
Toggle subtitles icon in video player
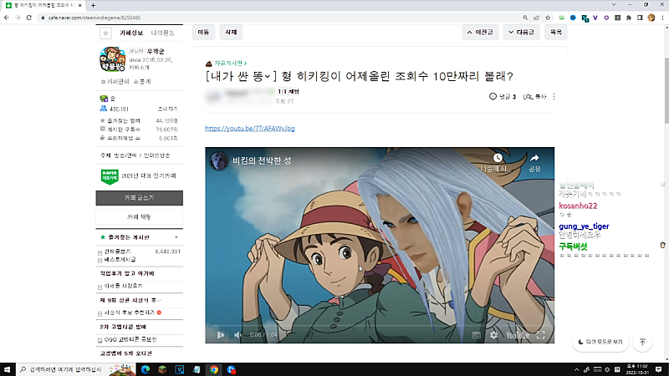[x=477, y=335]
